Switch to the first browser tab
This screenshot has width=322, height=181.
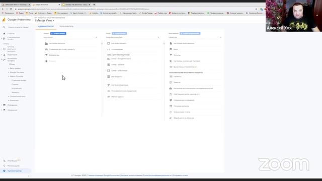16,5
